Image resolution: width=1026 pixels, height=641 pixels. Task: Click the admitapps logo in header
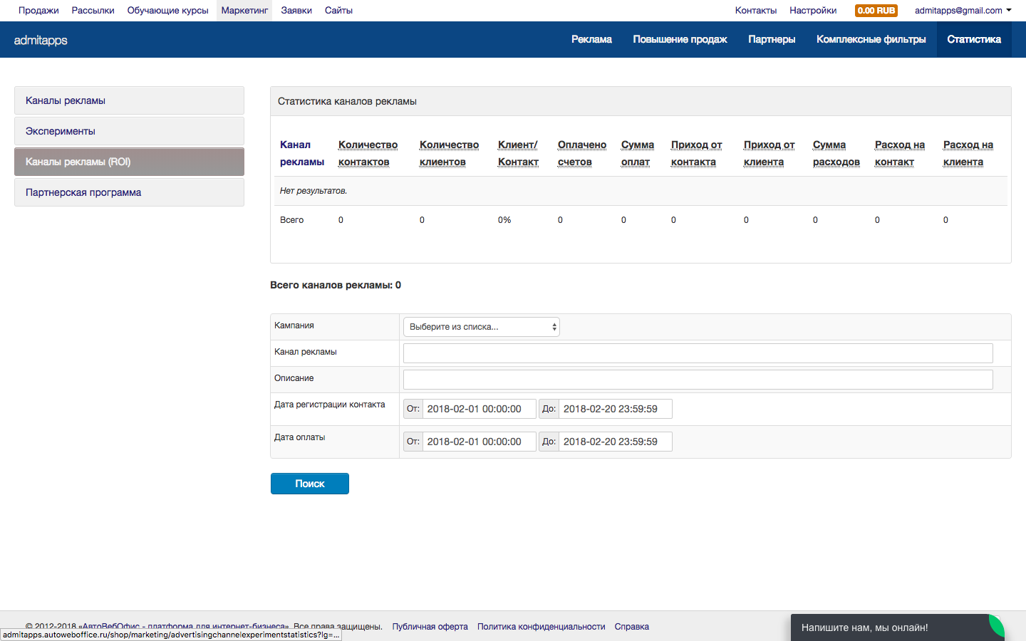point(41,40)
